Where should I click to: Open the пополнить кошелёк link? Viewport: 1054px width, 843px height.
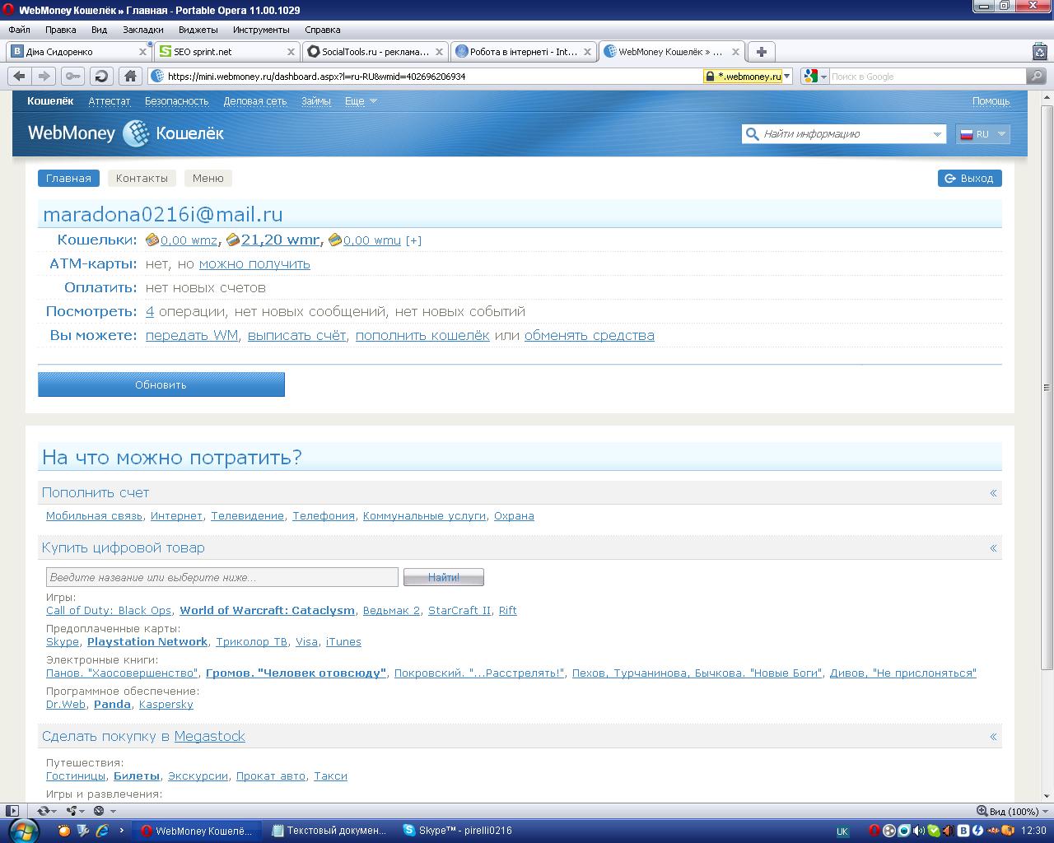click(422, 336)
